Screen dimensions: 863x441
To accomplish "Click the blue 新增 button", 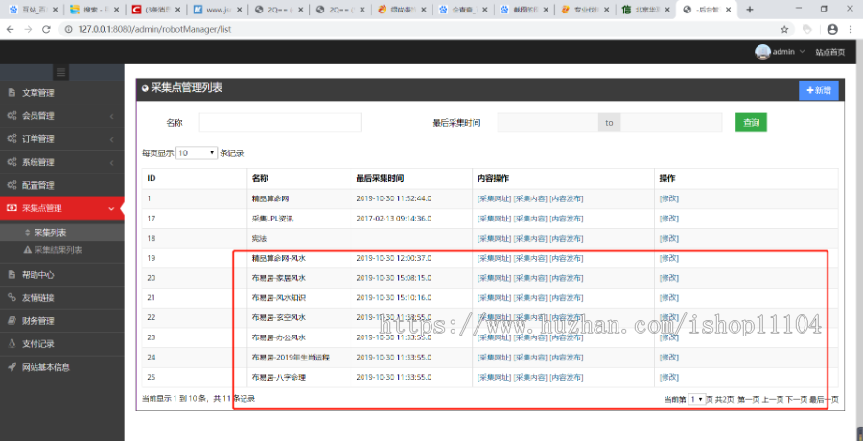I will 818,90.
